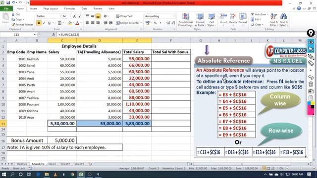The height and width of the screenshot is (178, 317).
Task: Toggle center text alignment
Action: pos(93,23)
